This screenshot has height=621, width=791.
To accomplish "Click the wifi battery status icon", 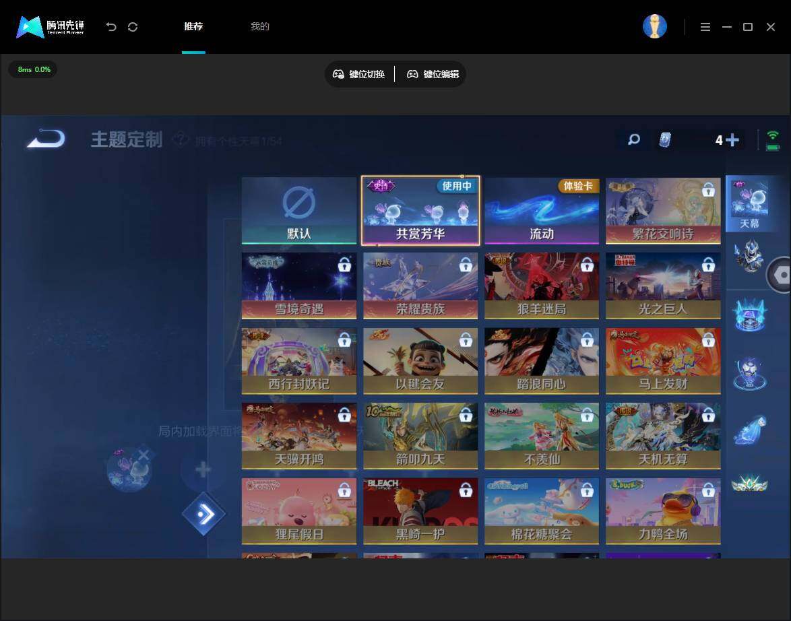I will click(772, 141).
